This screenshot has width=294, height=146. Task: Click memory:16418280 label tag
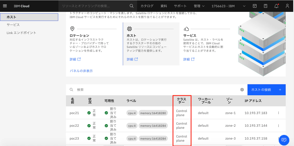click(153, 113)
